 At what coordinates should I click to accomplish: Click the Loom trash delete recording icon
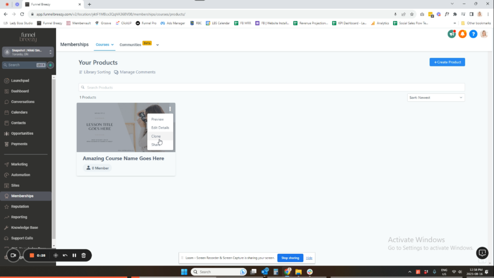click(83, 255)
